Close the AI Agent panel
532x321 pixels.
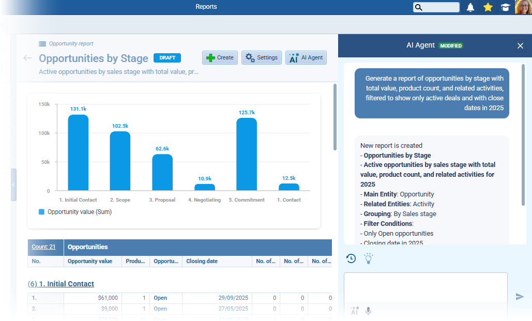[x=520, y=45]
